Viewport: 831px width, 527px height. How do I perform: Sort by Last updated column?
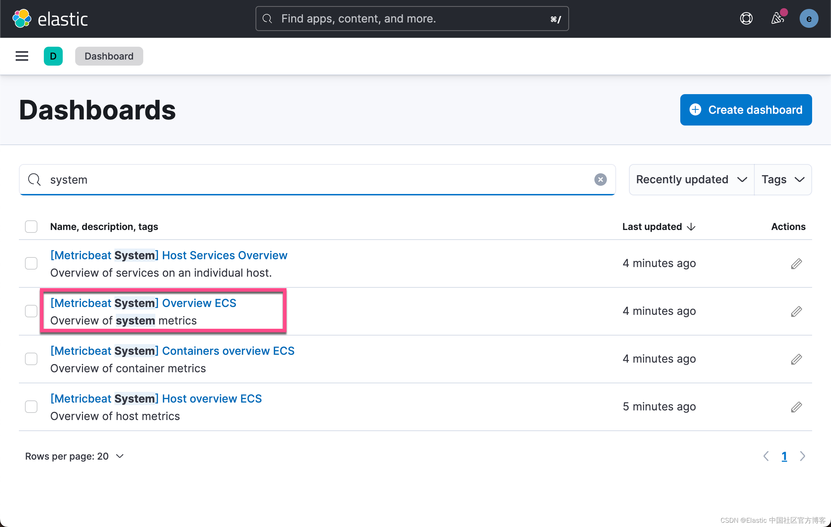tap(659, 226)
